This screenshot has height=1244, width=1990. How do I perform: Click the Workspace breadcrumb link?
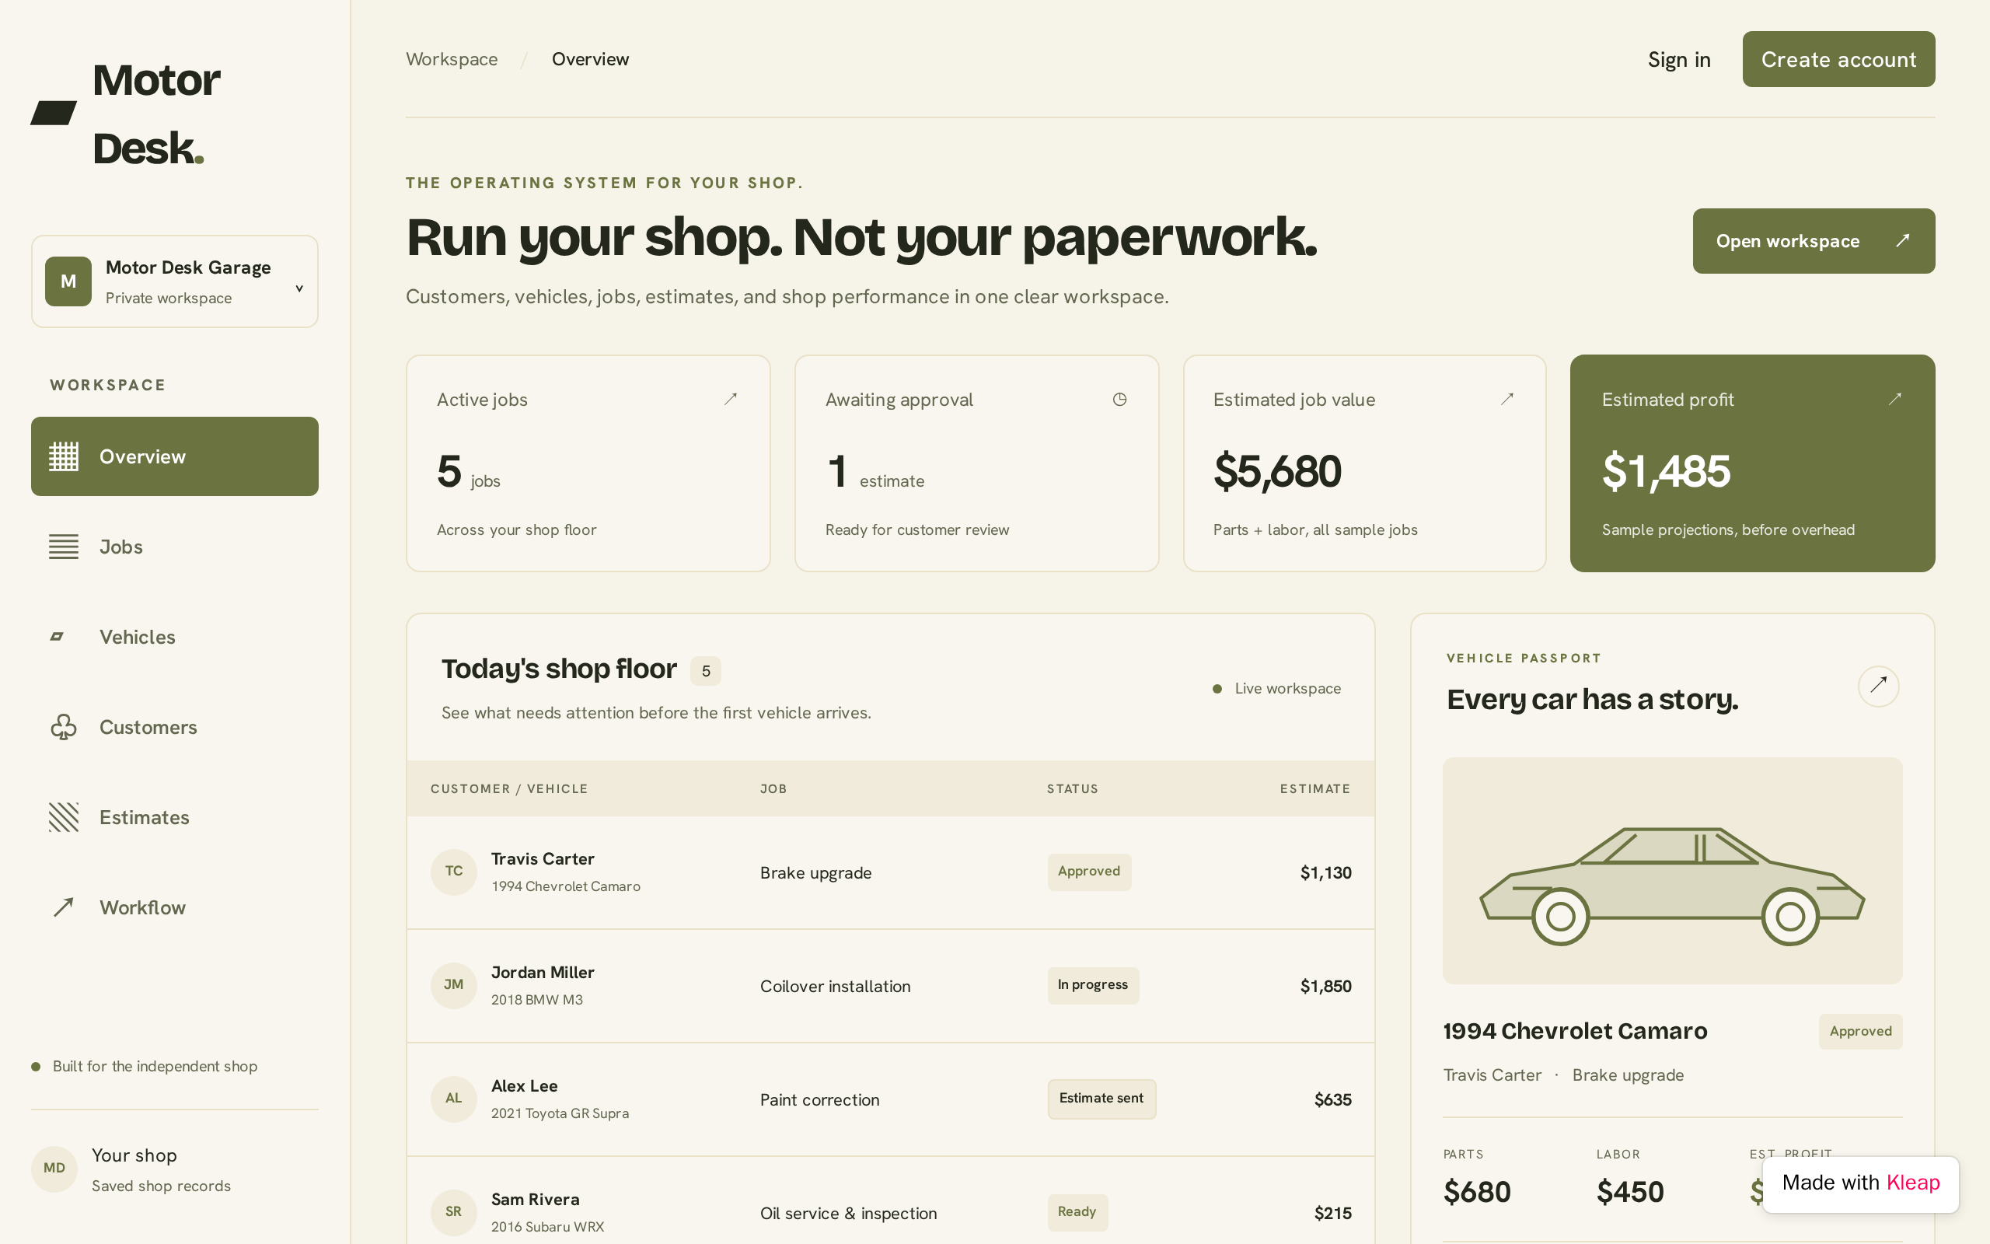tap(452, 59)
